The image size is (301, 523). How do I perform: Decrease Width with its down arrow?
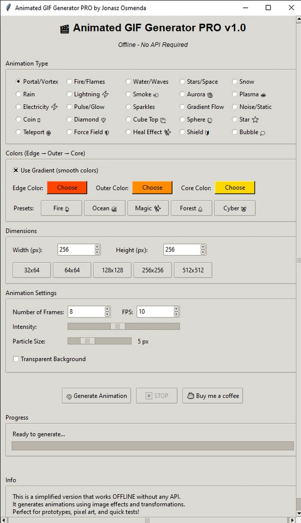coord(97,252)
